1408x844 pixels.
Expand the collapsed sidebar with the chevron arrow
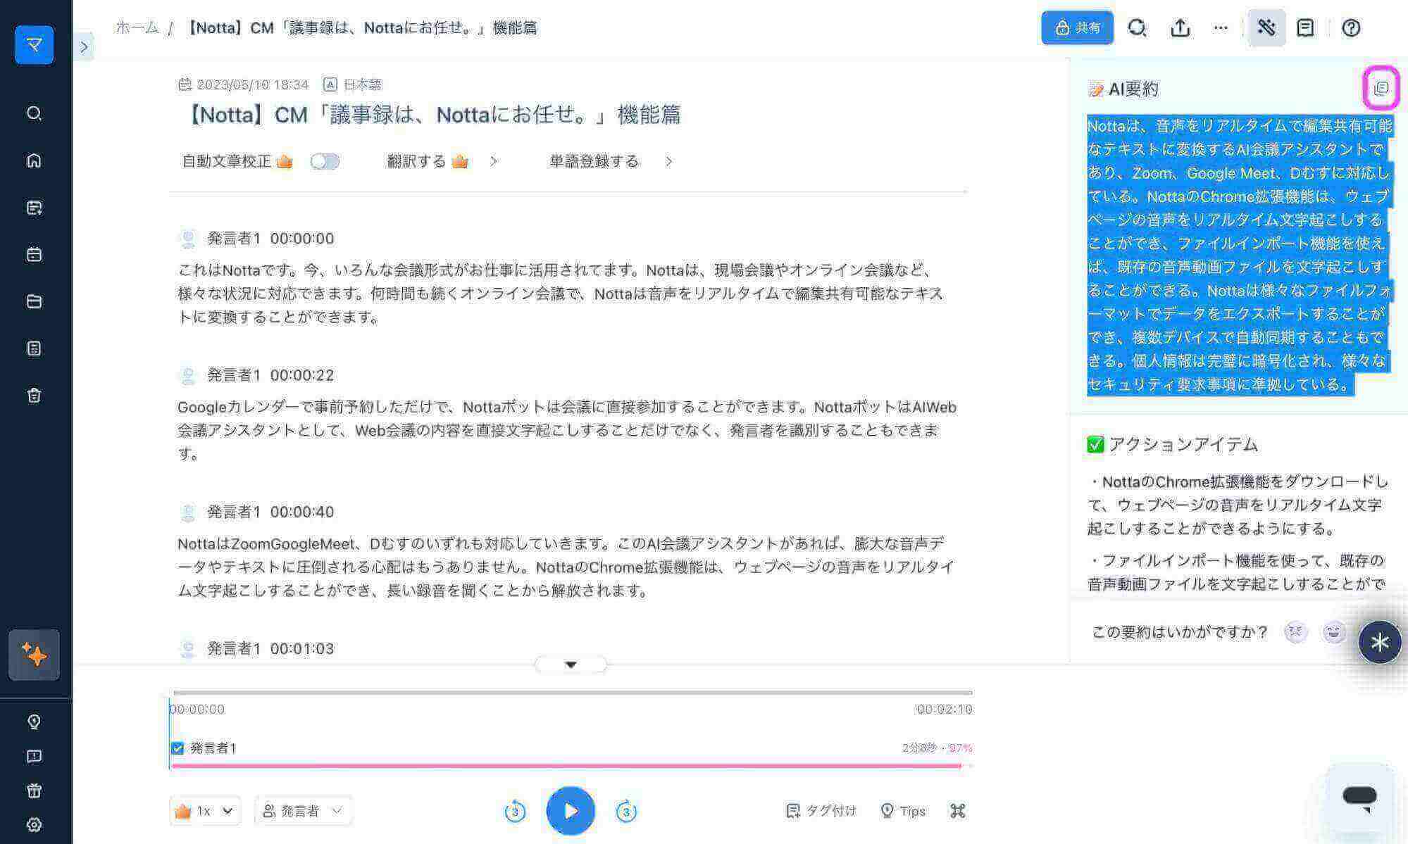tap(84, 46)
